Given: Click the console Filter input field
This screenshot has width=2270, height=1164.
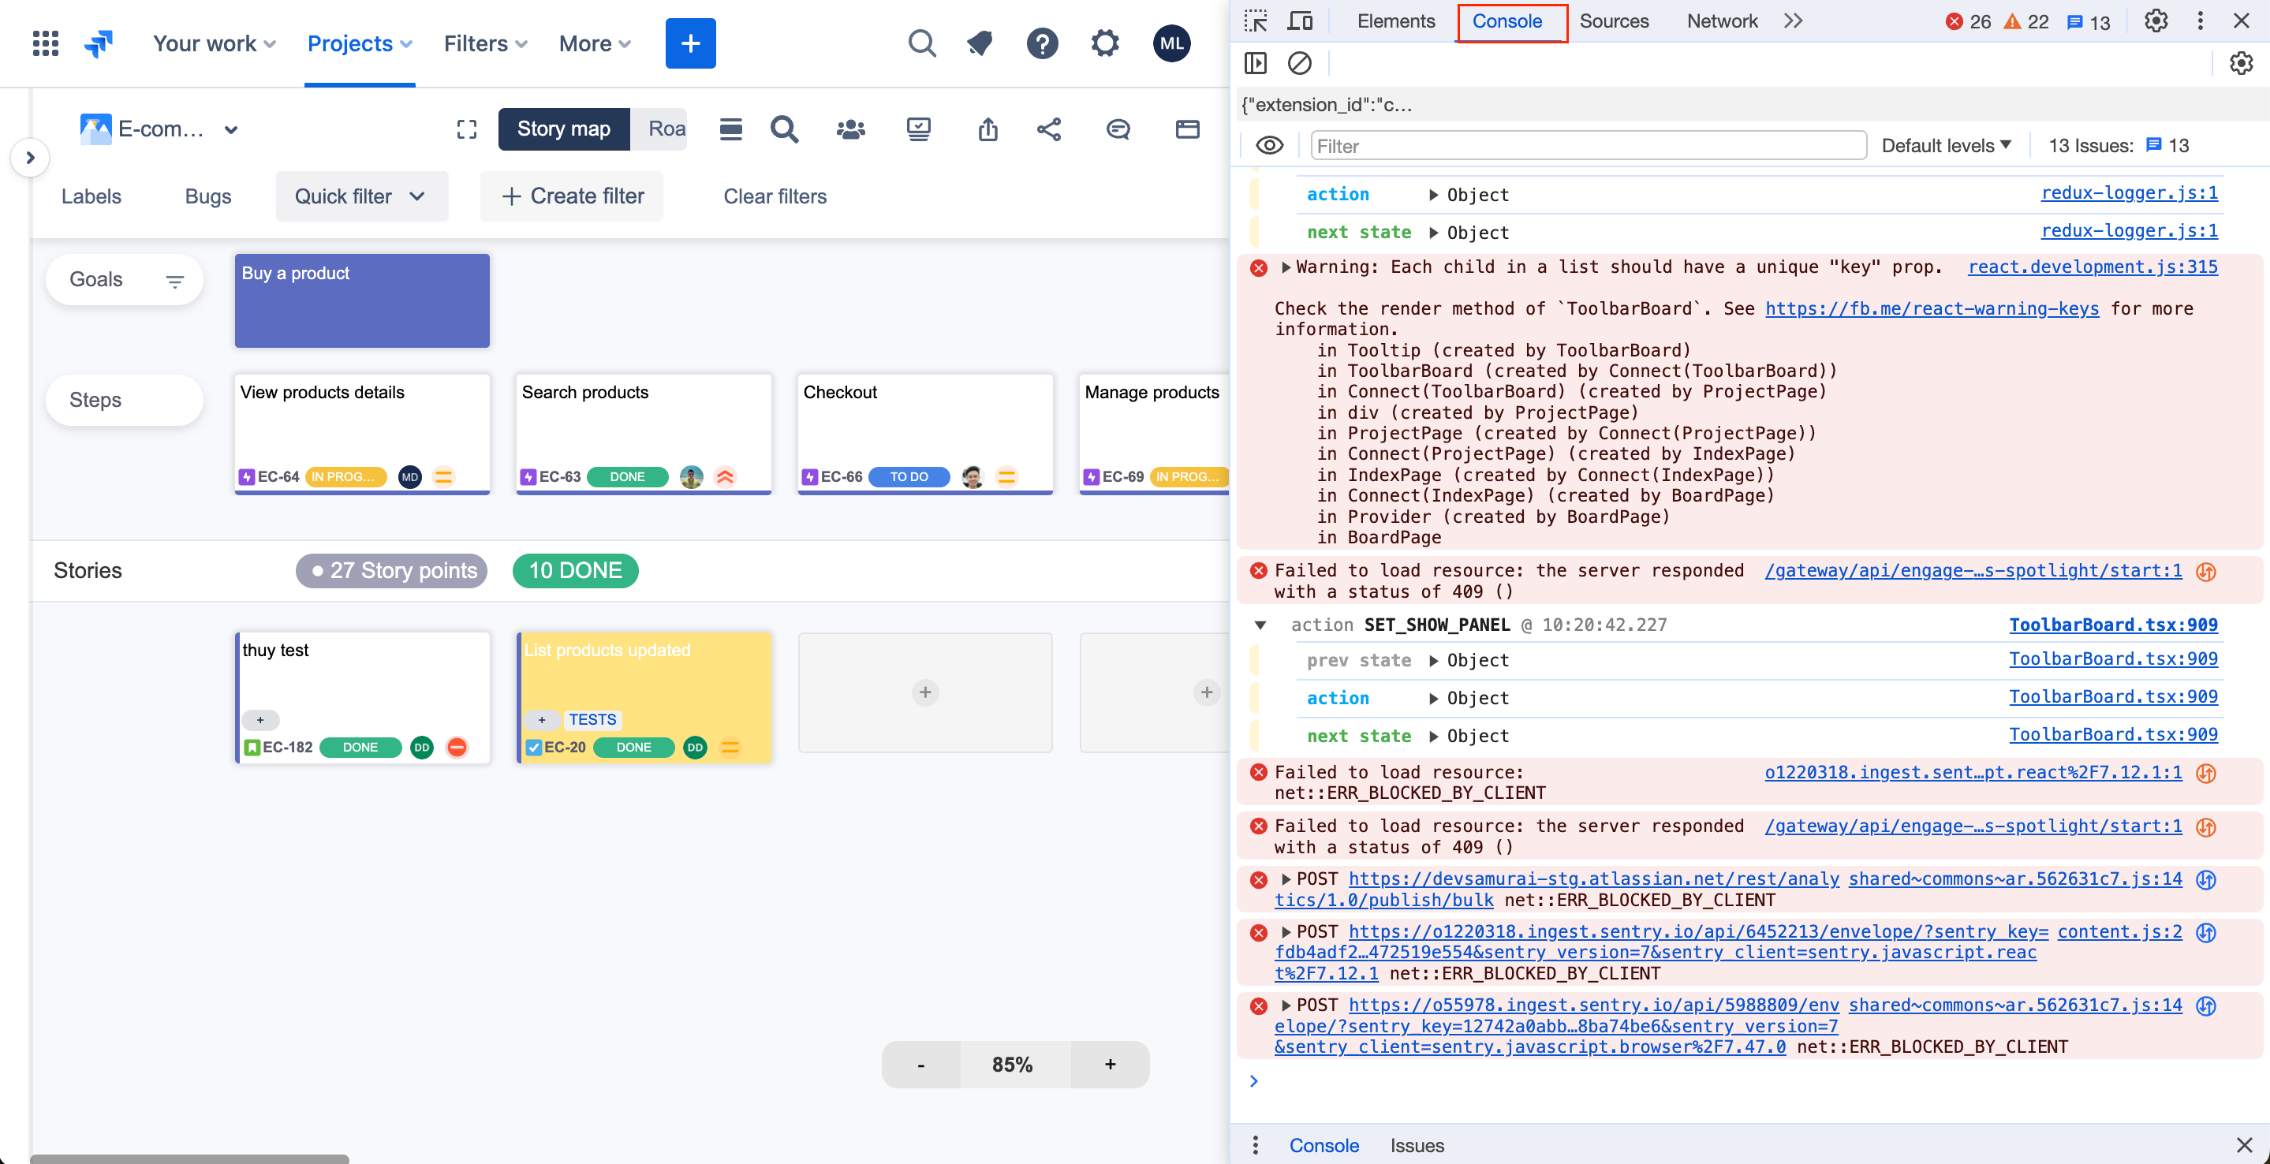Looking at the screenshot, I should coord(1587,145).
